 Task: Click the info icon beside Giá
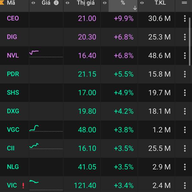(x=56, y=3)
